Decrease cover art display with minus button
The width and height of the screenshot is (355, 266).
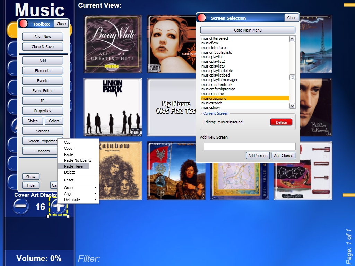21,206
